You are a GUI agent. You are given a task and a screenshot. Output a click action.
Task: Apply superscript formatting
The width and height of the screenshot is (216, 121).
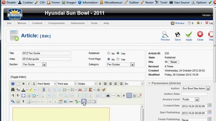[124, 95]
